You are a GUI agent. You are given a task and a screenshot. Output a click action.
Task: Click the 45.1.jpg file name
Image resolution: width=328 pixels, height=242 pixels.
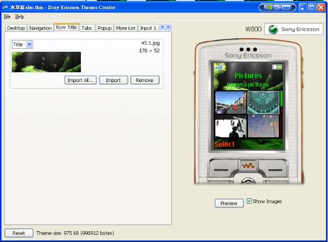click(150, 43)
